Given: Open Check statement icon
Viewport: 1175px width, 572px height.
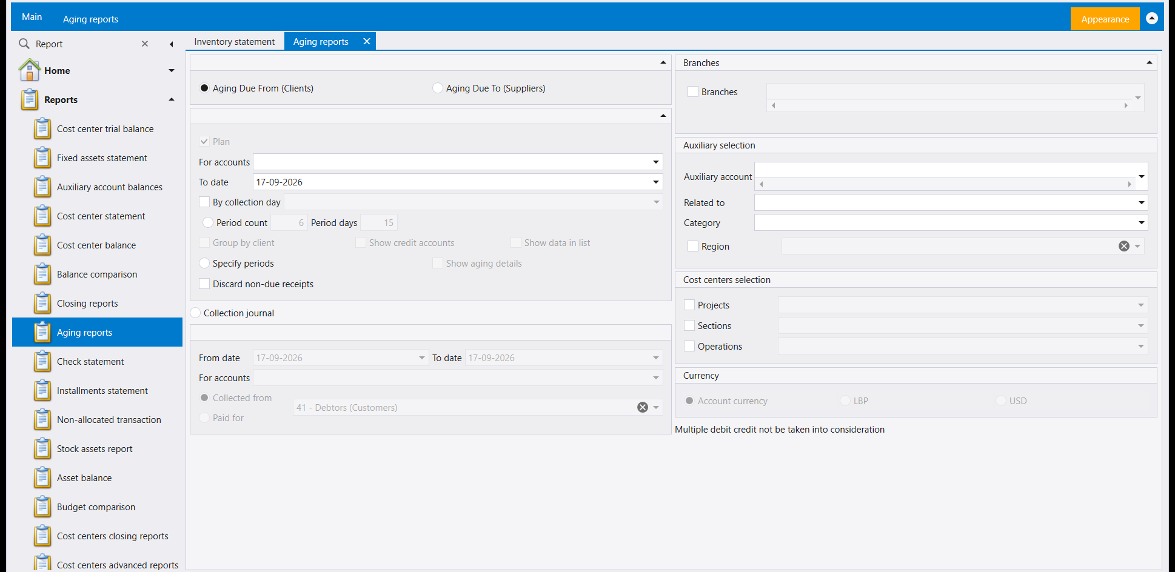Looking at the screenshot, I should click(x=42, y=361).
